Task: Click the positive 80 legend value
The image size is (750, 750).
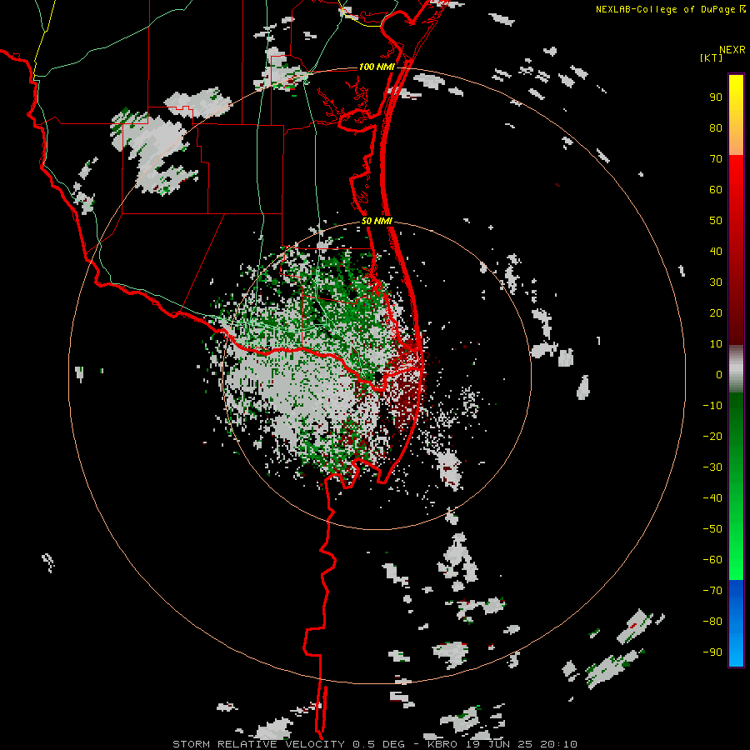Action: [716, 128]
